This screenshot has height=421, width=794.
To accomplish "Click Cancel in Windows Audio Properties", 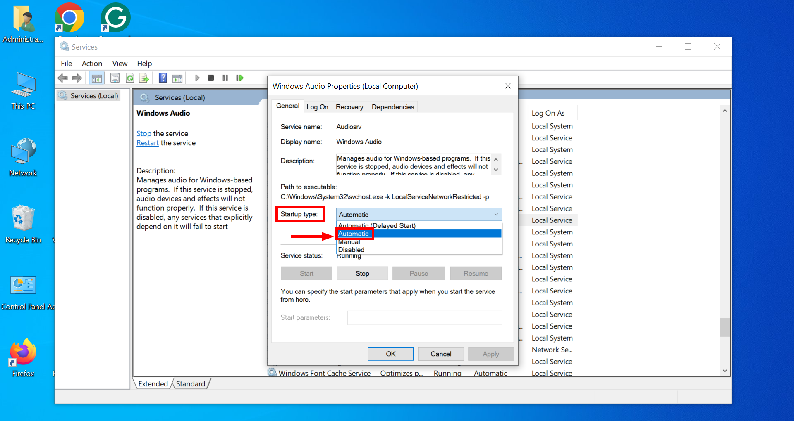I will click(441, 354).
